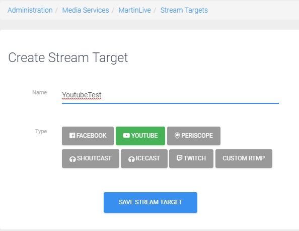Click the YouTube play icon
This screenshot has height=231, width=299.
[x=126, y=136]
